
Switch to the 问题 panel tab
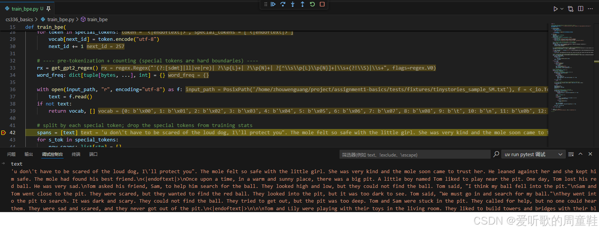click(x=11, y=154)
